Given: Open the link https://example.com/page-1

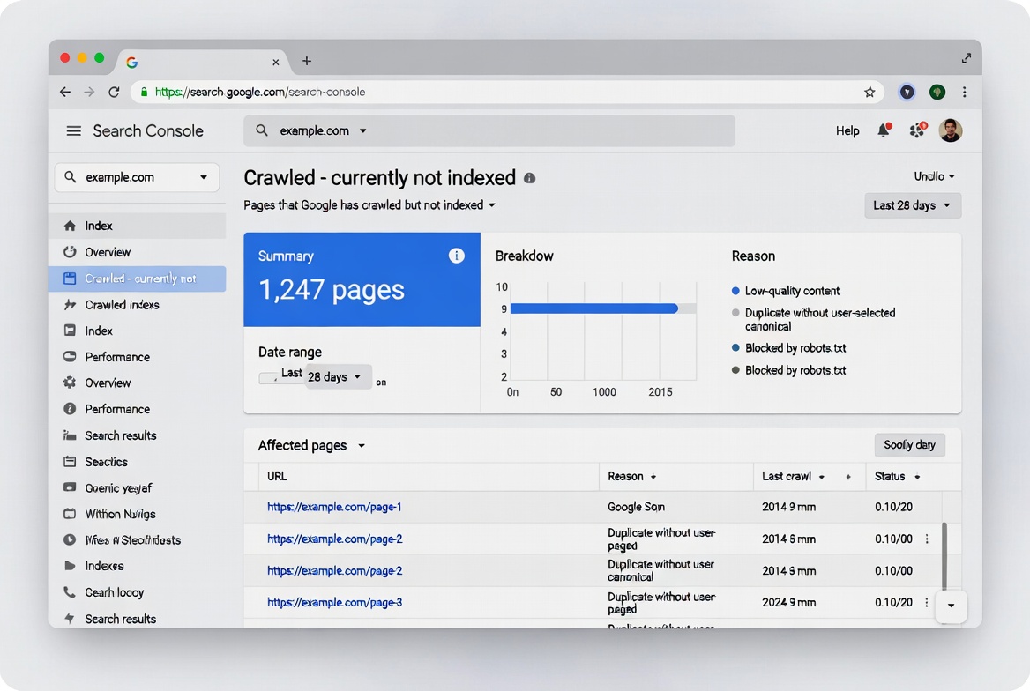Looking at the screenshot, I should [x=334, y=507].
